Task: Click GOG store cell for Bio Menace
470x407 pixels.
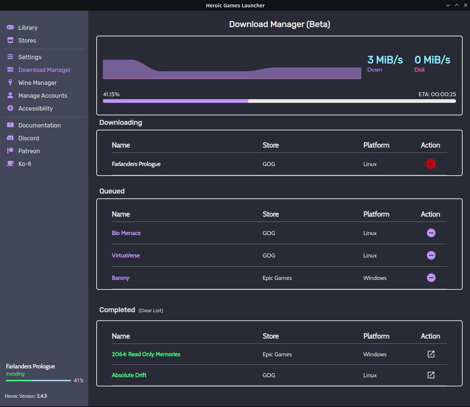Action: tap(269, 233)
